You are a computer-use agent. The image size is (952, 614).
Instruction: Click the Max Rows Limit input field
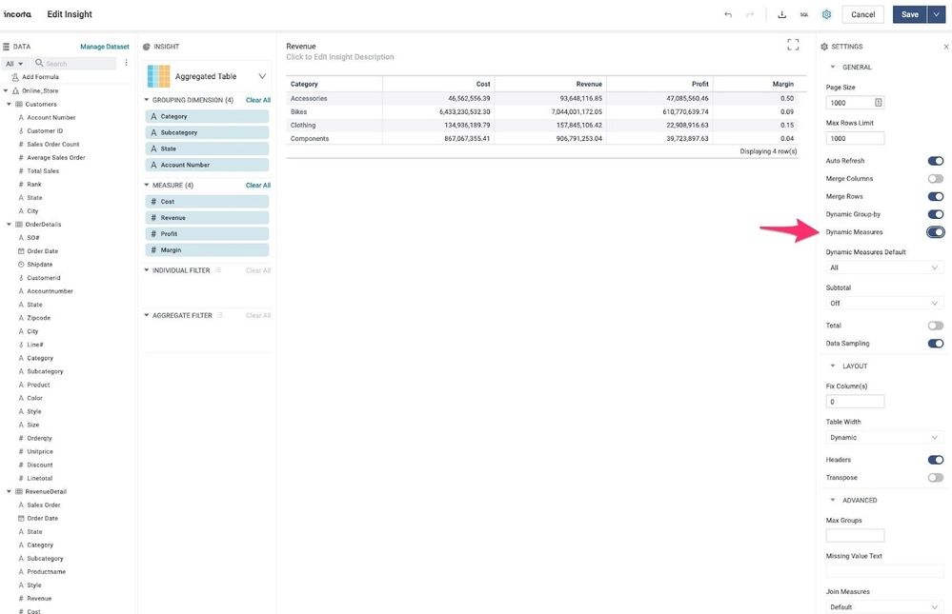(855, 138)
